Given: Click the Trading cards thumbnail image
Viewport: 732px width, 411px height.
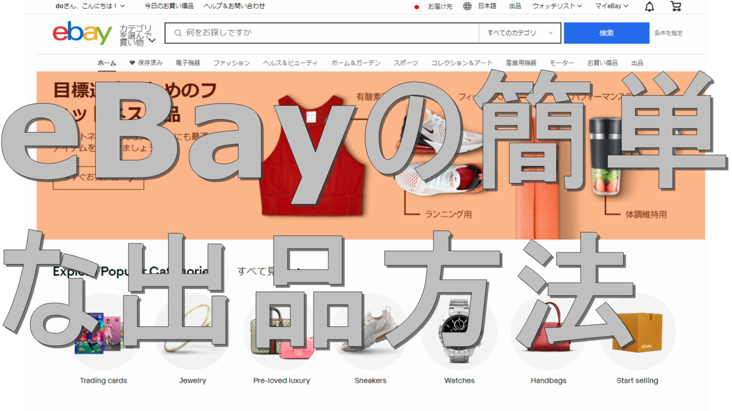Looking at the screenshot, I should 103,331.
